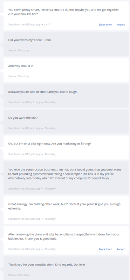130x280 pixels.
Task: Click Block them under bidders list message
Action: [105, 249]
